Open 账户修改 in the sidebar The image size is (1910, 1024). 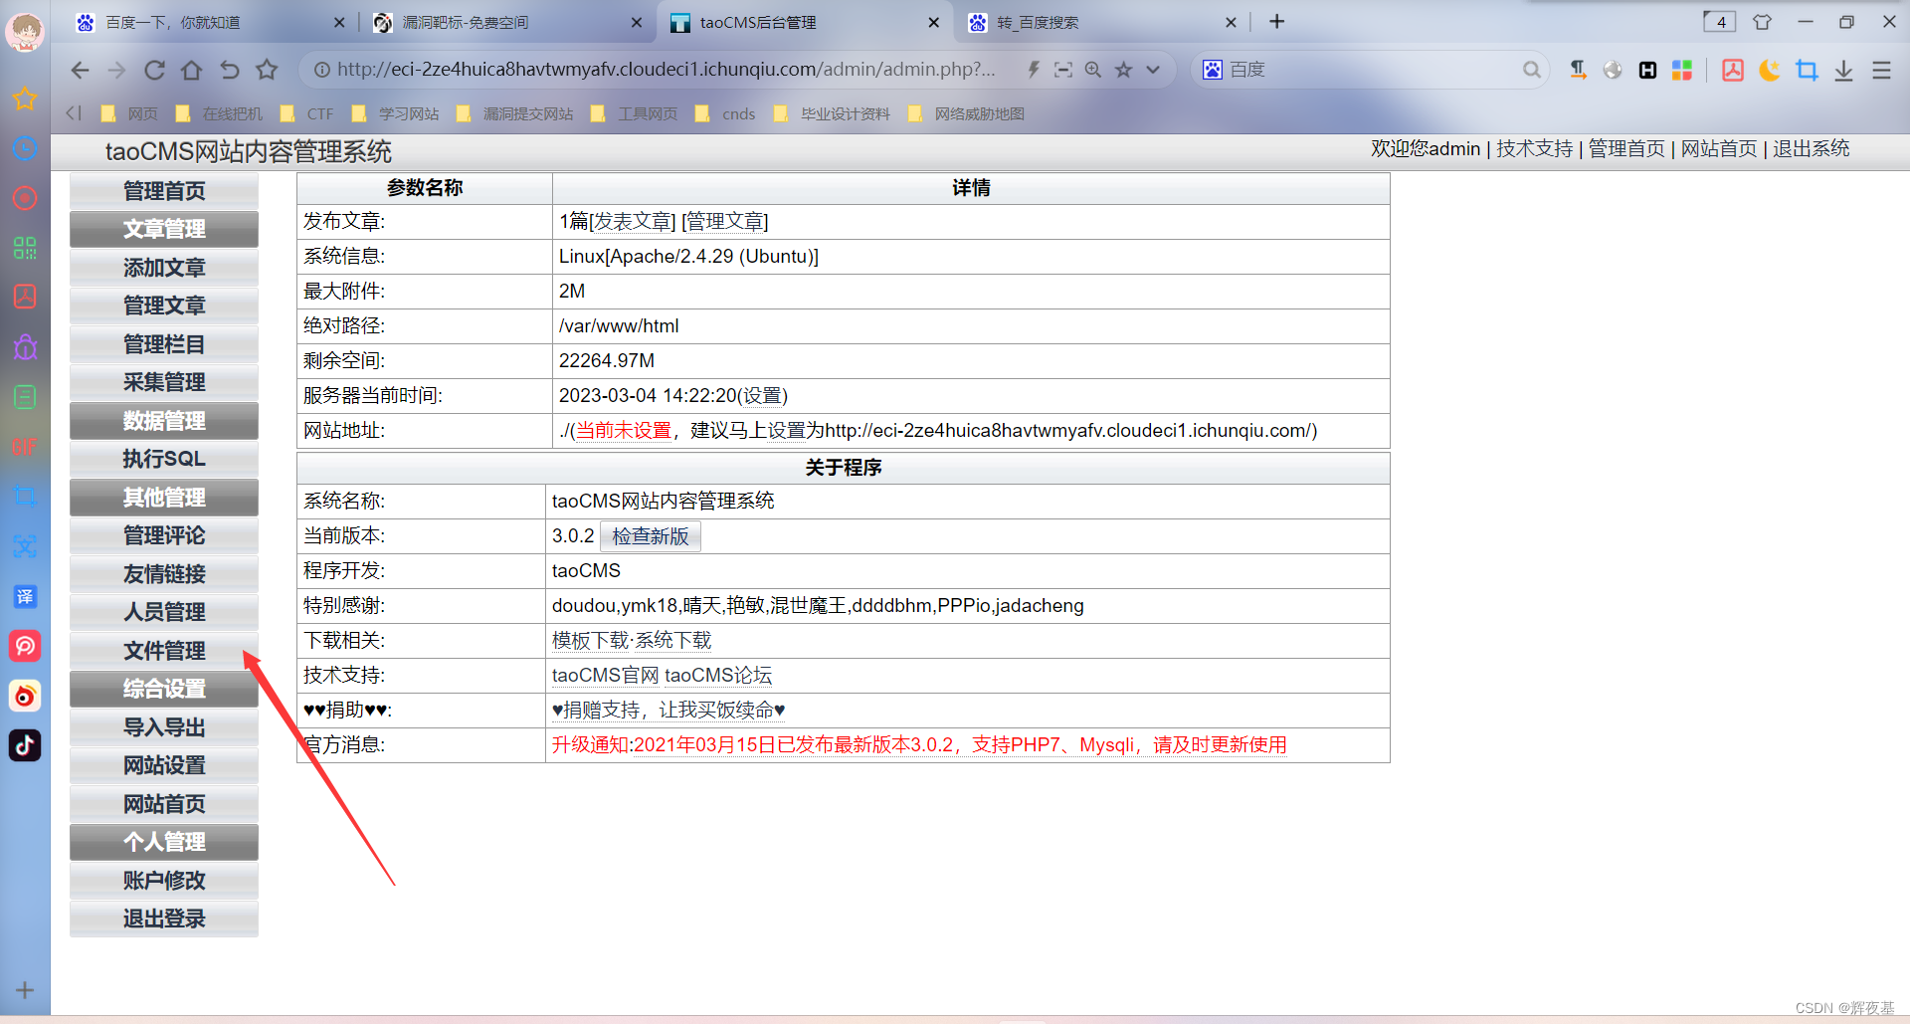pyautogui.click(x=164, y=881)
